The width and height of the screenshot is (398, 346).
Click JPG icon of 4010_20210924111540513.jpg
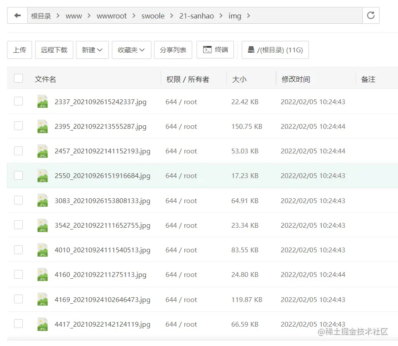point(43,250)
